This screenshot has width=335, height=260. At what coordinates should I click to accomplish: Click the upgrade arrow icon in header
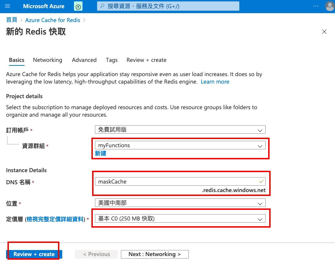click(78, 6)
